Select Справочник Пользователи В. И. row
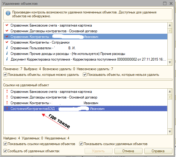Image resolution: width=176 pixels, height=157 pixels. tap(85, 48)
